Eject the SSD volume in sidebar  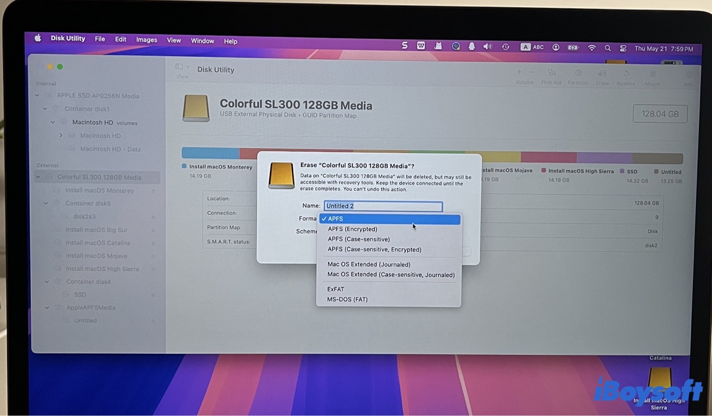pos(153,295)
